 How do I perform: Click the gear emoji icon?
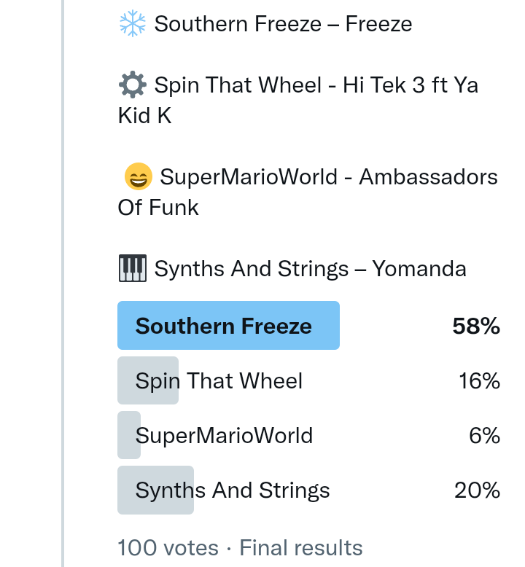click(132, 85)
